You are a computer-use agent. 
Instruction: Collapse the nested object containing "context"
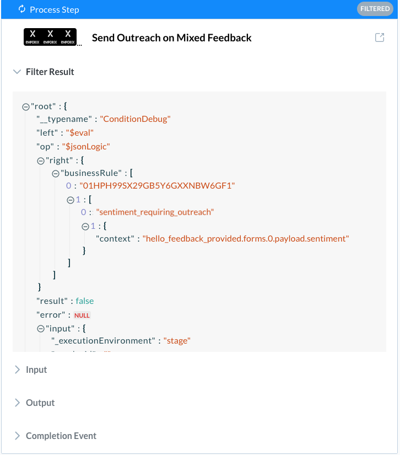85,226
